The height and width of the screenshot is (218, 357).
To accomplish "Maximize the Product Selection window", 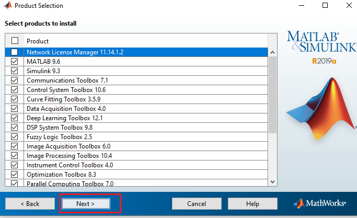I will point(325,6).
